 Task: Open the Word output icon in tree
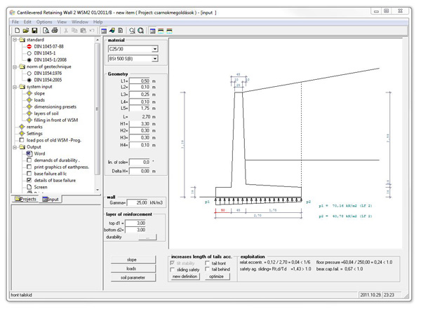(x=29, y=153)
